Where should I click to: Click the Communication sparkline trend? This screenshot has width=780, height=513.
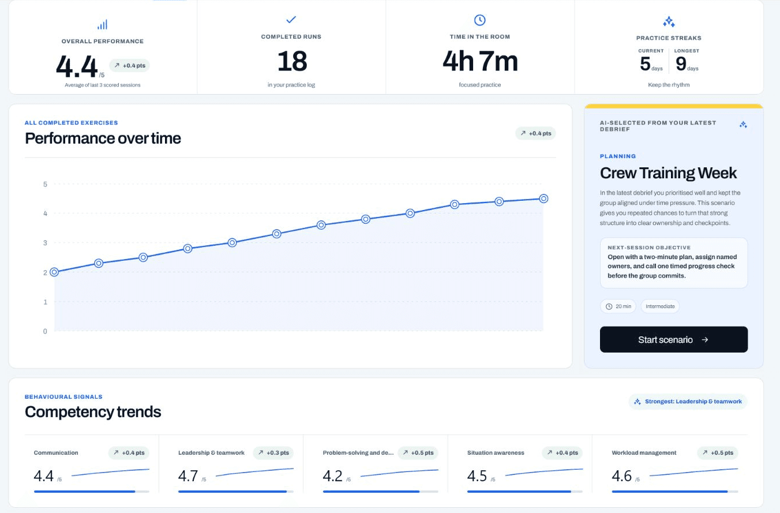click(x=110, y=473)
